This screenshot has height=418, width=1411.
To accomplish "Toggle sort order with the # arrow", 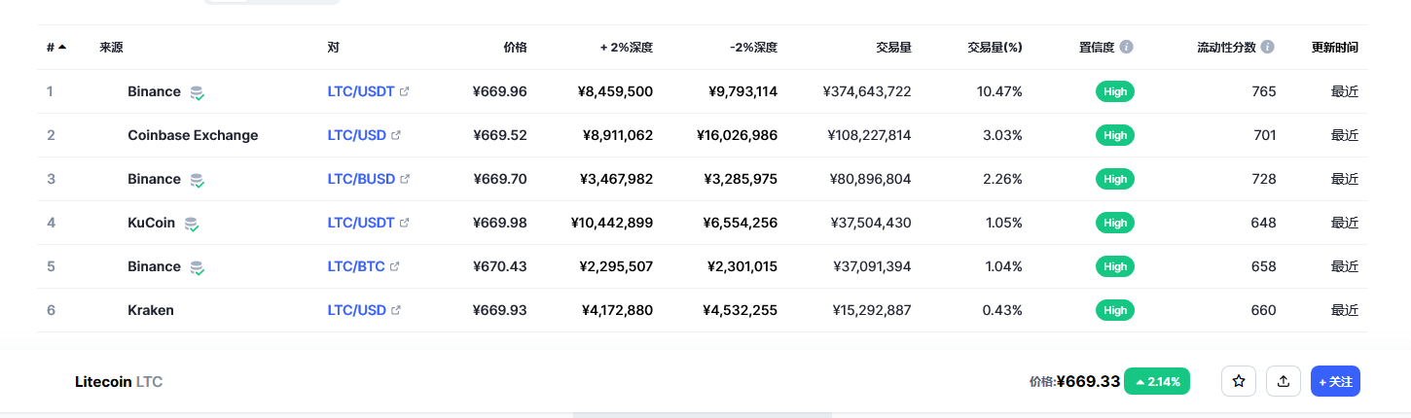I will 62,47.
